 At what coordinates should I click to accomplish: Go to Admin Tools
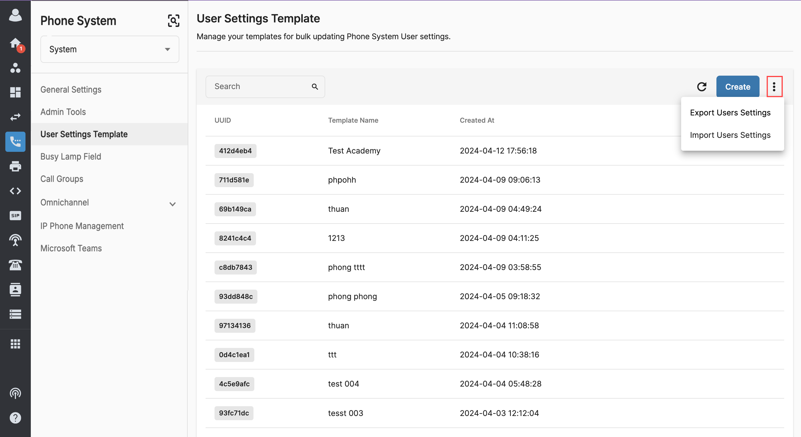click(x=63, y=112)
